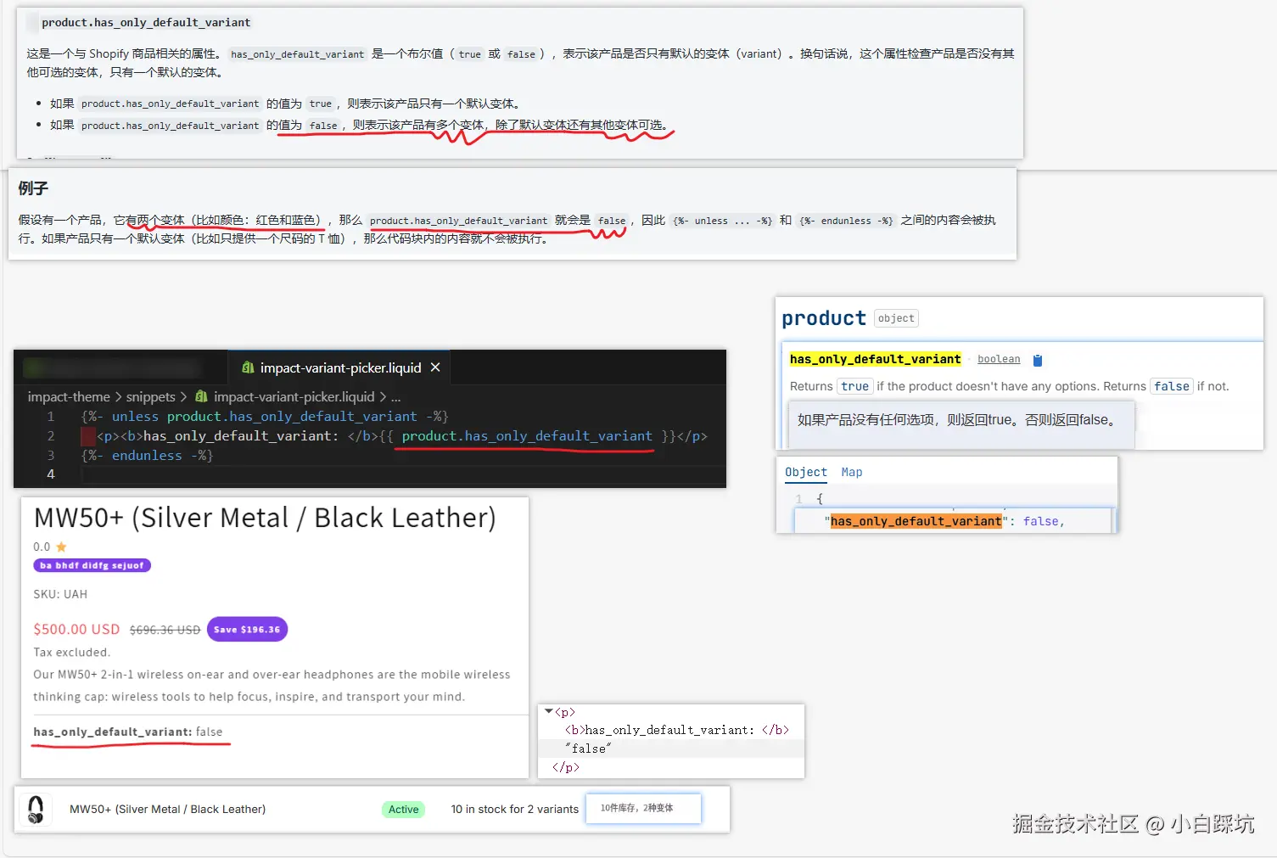Click the struck-through $696.36 USD price
Screen dimensions: 1277x858
165,630
